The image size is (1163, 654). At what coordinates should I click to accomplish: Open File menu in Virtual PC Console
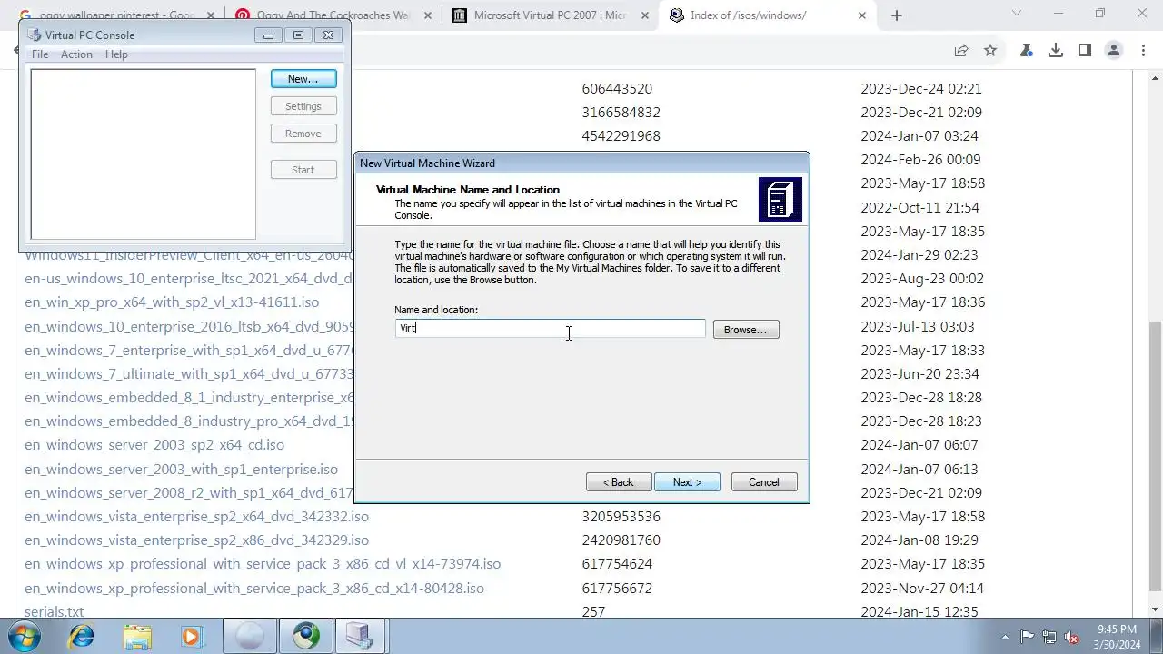40,54
